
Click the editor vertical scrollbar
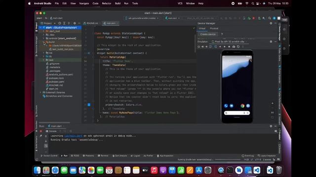195,43
